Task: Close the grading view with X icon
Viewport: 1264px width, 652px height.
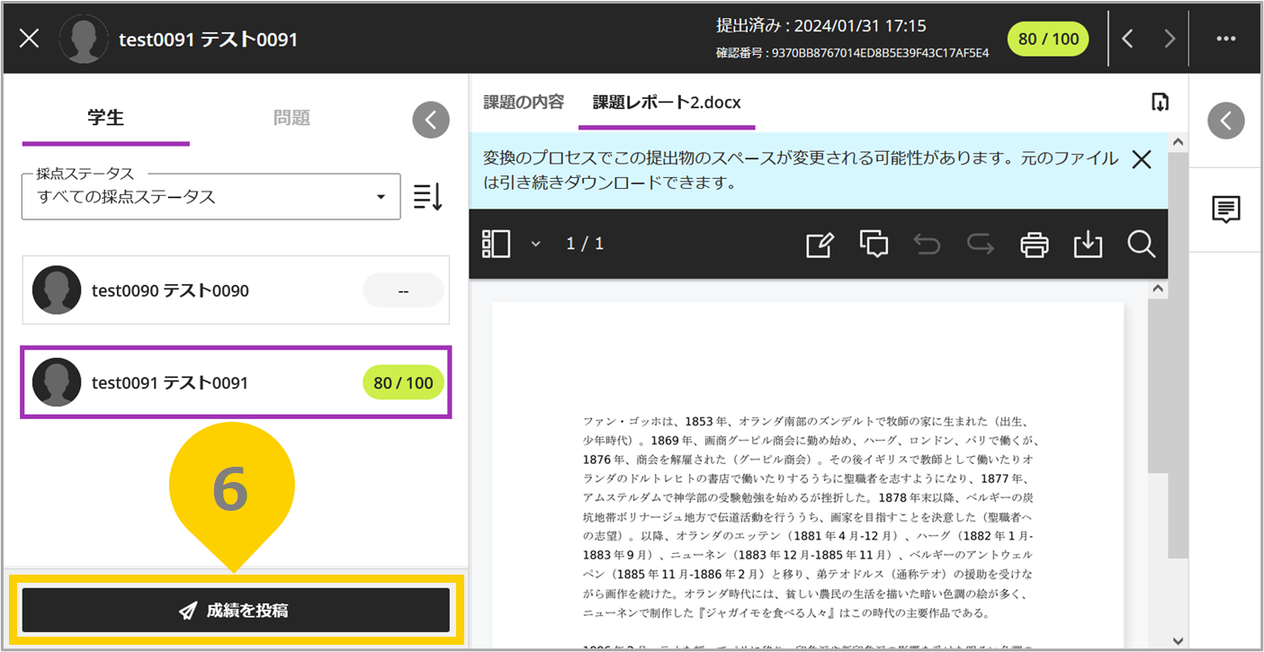Action: click(30, 39)
